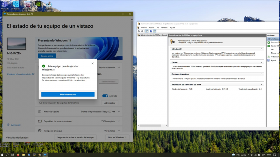This screenshot has width=280, height=157.
Task: Collapse the Estado section in TPM
Action: 261,62
